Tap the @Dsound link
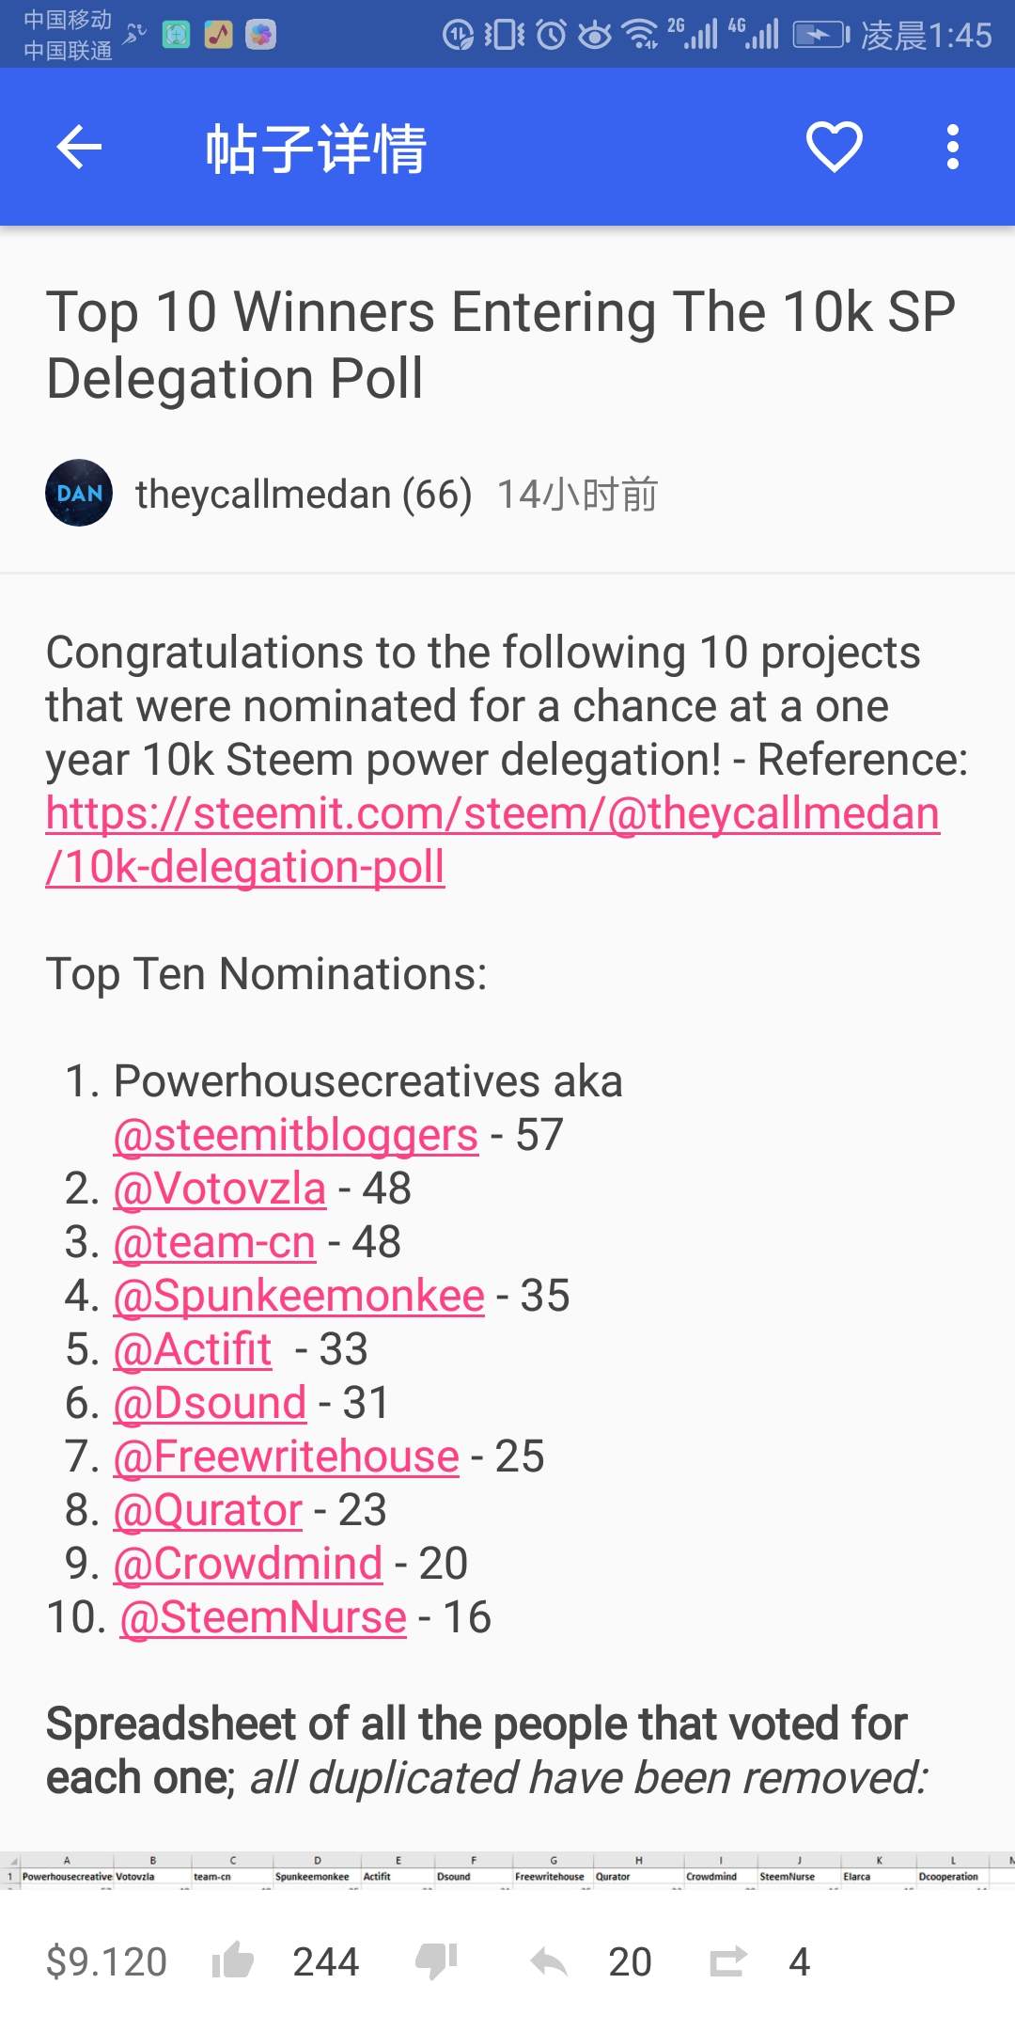Screen dimensions: 1015x2031 (210, 1403)
